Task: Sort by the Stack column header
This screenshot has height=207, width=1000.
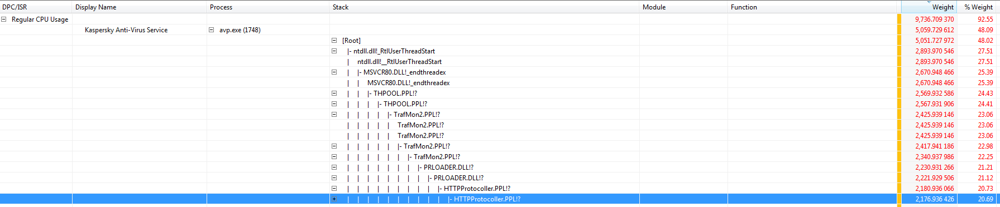Action: click(485, 7)
